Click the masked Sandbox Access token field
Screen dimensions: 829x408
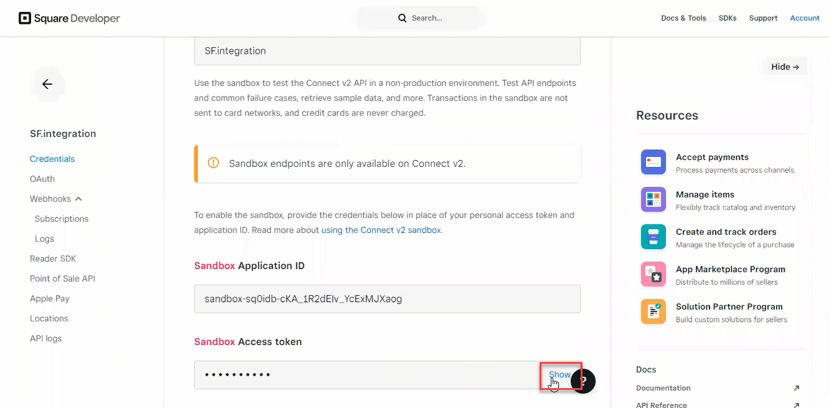pyautogui.click(x=387, y=375)
